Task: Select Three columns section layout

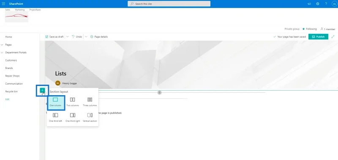Action: 90,102
